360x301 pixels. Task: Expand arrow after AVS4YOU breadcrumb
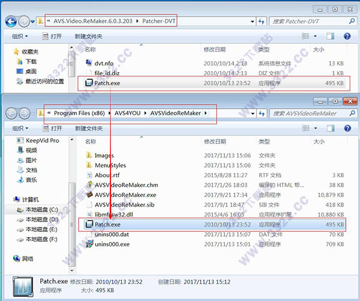tap(145, 113)
